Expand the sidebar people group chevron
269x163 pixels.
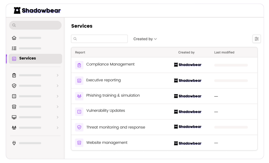point(58,128)
